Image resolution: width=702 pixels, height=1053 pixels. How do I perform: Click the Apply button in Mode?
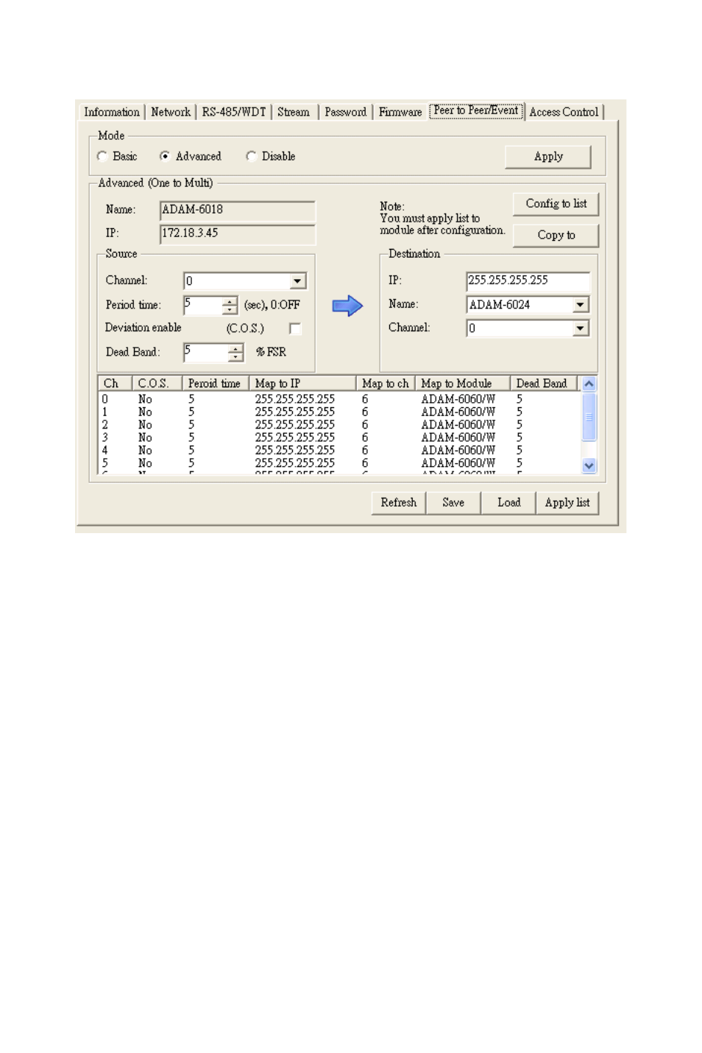[548, 157]
